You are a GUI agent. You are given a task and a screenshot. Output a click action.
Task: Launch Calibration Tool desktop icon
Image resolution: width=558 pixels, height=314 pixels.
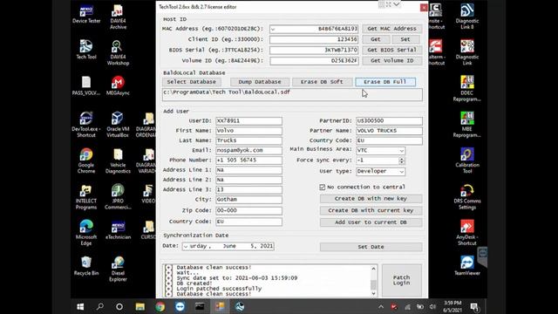click(467, 160)
